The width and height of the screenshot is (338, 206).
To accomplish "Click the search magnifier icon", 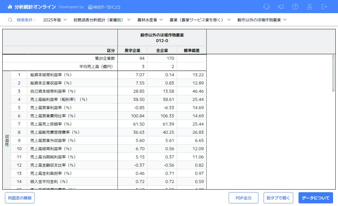I will pyautogui.click(x=10, y=20).
